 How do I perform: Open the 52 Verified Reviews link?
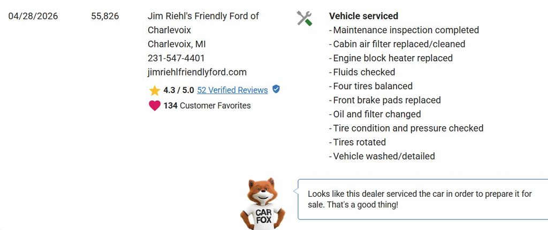click(x=232, y=90)
